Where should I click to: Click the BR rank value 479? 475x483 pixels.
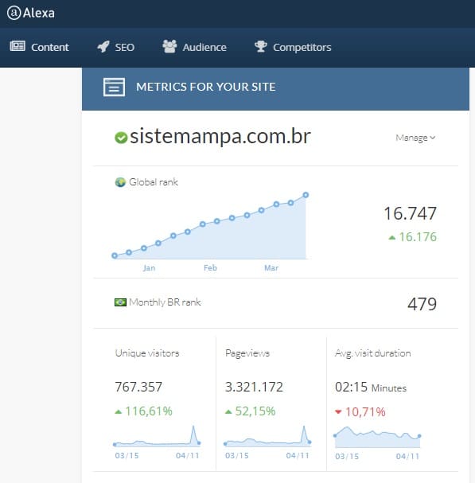coord(422,304)
